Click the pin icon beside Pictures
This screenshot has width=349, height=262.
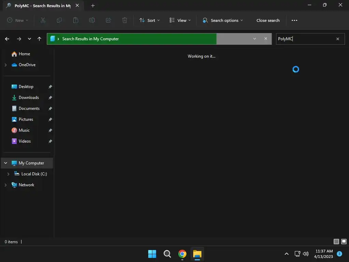tap(50, 119)
